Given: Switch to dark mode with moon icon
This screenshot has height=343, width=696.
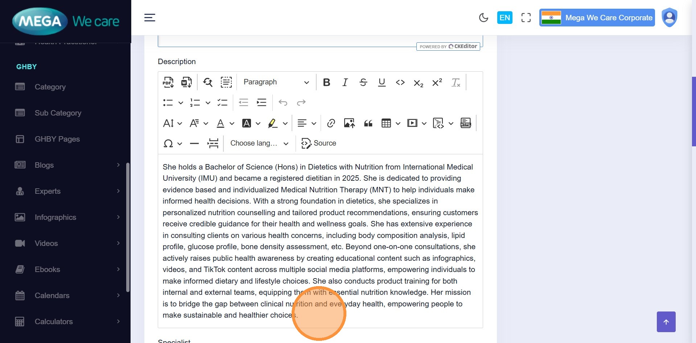Looking at the screenshot, I should click(x=483, y=18).
